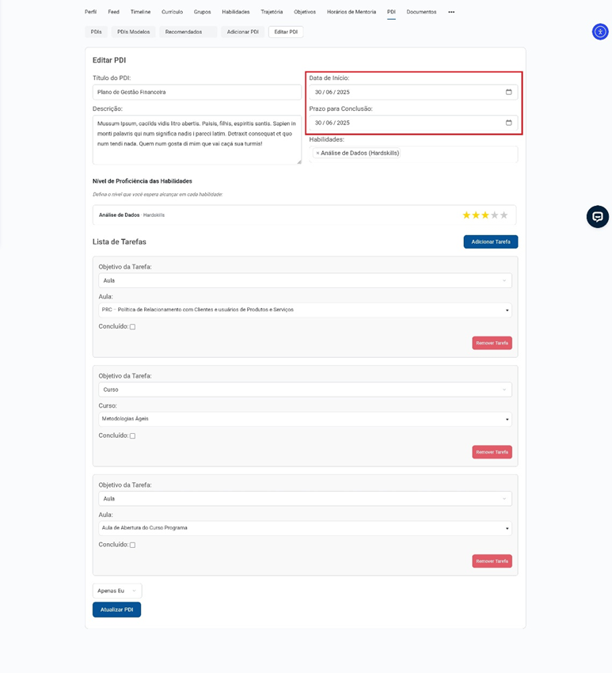The width and height of the screenshot is (612, 673).
Task: Open calendar picker for Data de Início
Action: tap(508, 92)
